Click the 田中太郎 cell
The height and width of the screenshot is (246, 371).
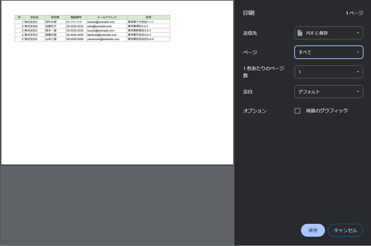click(x=55, y=22)
